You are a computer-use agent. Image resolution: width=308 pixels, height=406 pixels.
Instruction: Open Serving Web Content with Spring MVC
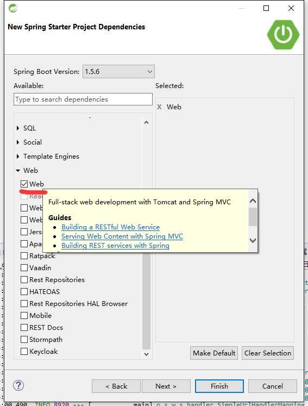pos(122,236)
